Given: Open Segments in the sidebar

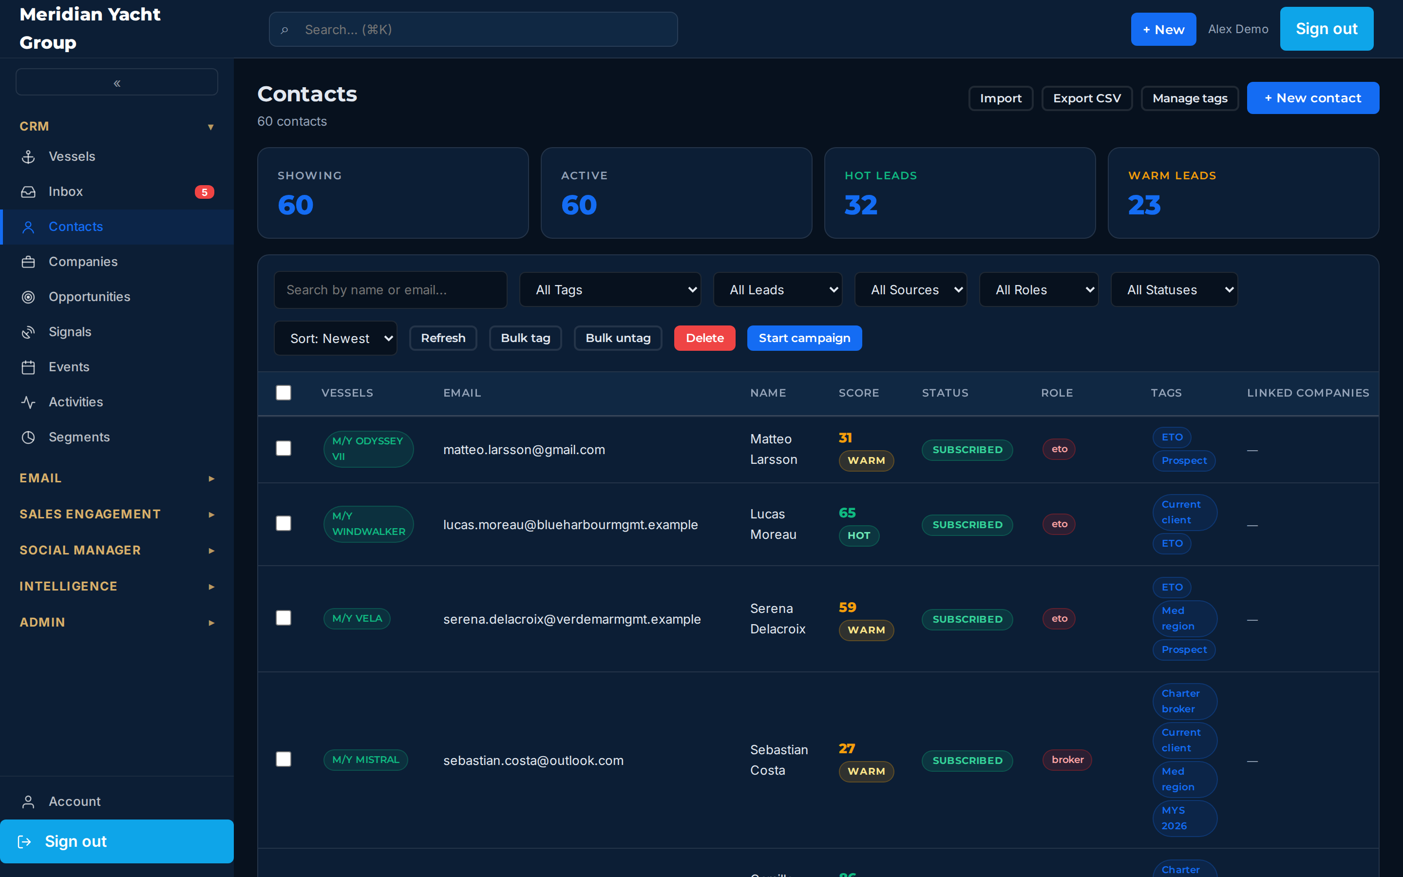Looking at the screenshot, I should (x=116, y=438).
